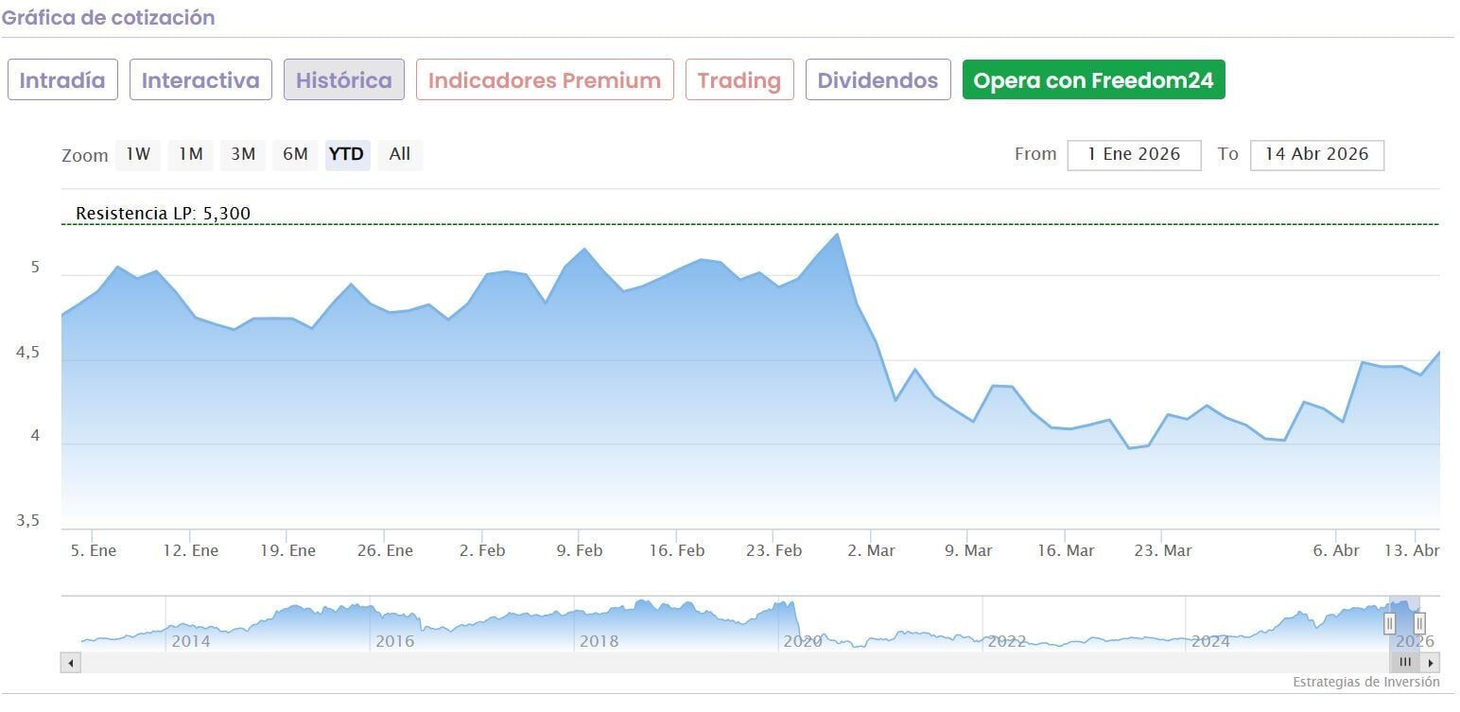Screen dimensions: 1460x712
Task: Click the left navigator range handle
Action: [x=1389, y=623]
